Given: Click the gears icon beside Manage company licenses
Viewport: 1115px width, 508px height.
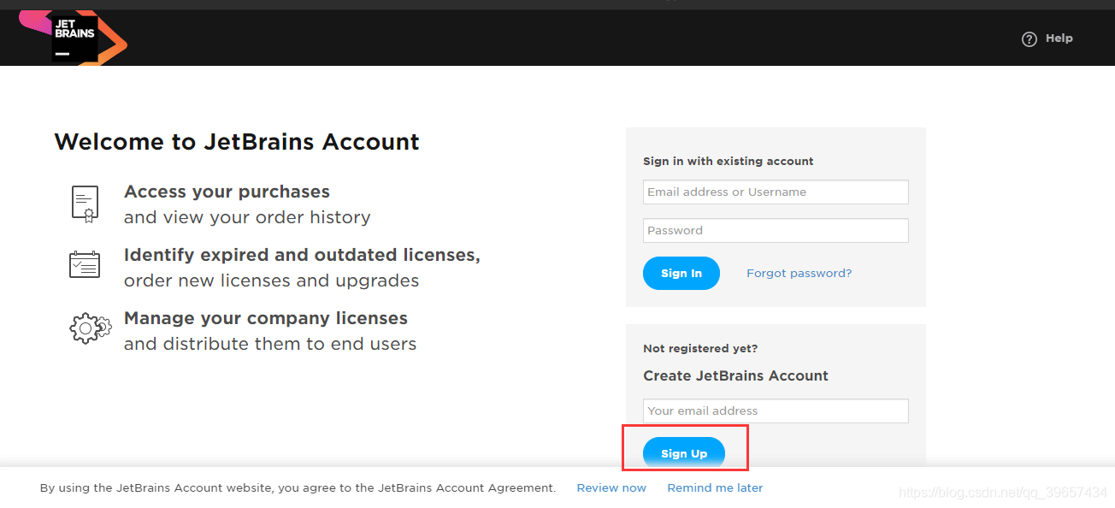Looking at the screenshot, I should (90, 328).
